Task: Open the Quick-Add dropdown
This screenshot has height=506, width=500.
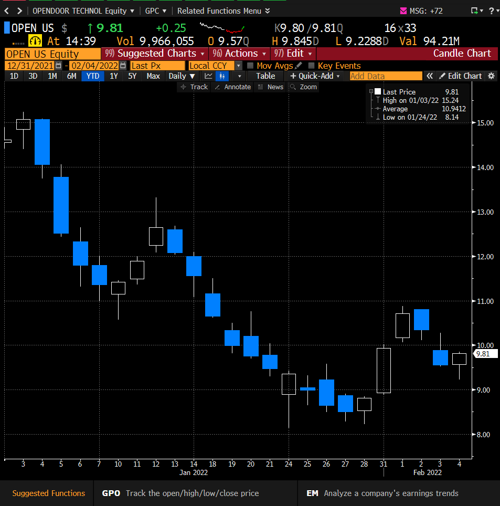Action: pyautogui.click(x=315, y=76)
